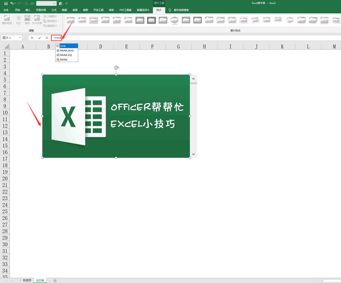Select row 1 header
The height and width of the screenshot is (283, 341).
click(5, 53)
